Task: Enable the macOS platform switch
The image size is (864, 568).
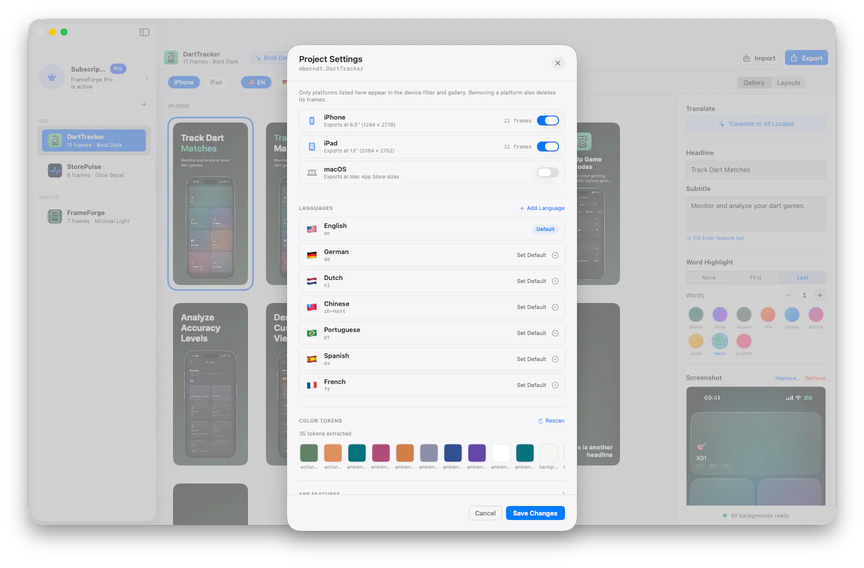Action: point(547,172)
